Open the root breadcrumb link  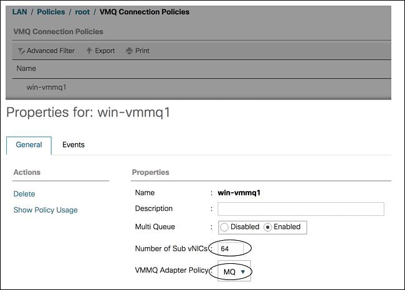pyautogui.click(x=82, y=12)
